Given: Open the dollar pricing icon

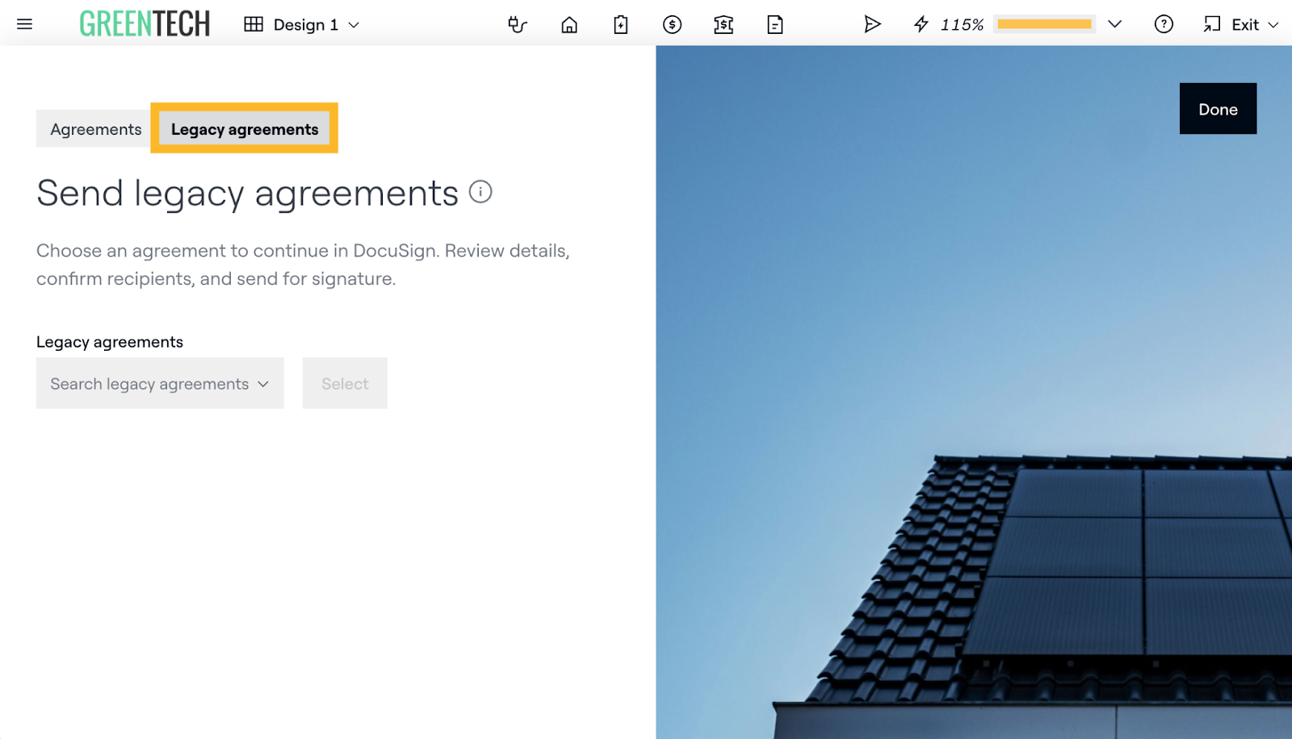Looking at the screenshot, I should pos(672,25).
